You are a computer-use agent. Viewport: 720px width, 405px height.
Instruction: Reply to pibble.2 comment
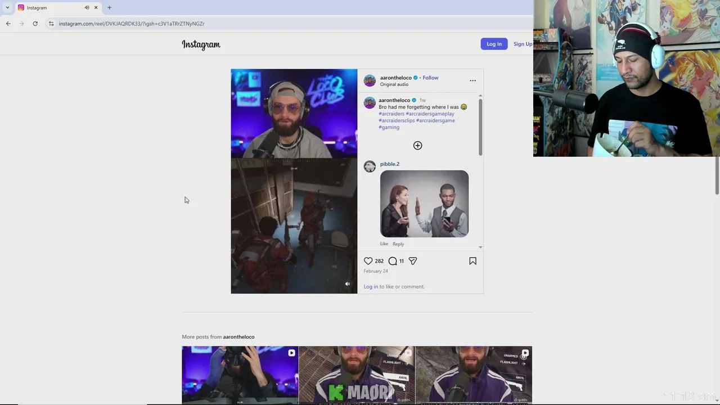click(398, 244)
